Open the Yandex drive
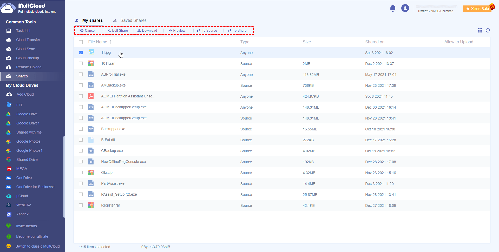Viewport: 499px width, 252px height. point(22,214)
